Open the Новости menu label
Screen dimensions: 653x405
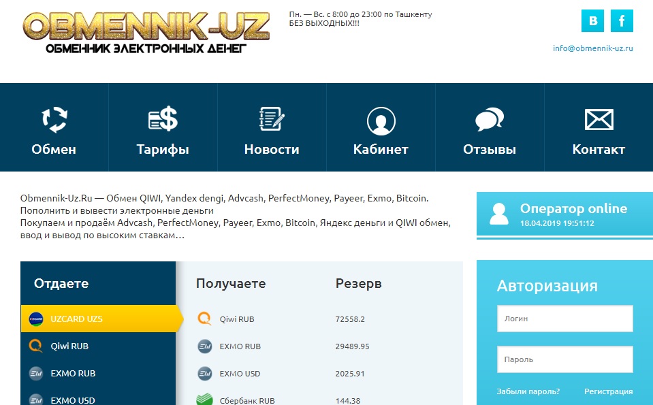click(x=272, y=150)
